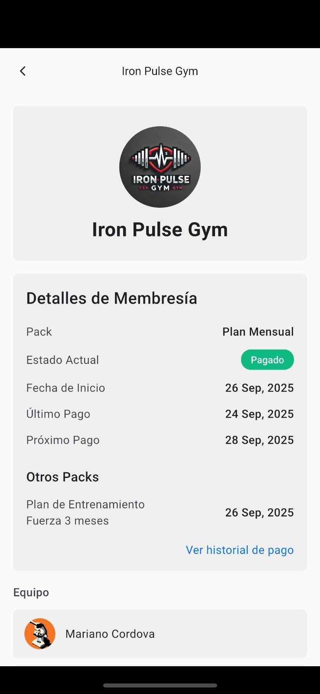
Task: Tap the Estado Actual label
Action: [62, 360]
